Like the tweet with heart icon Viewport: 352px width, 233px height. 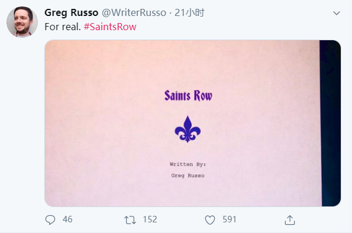click(210, 220)
